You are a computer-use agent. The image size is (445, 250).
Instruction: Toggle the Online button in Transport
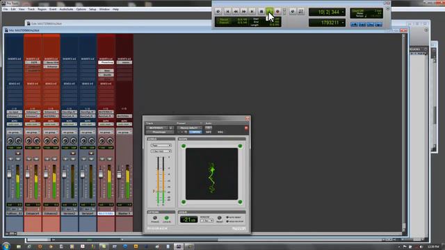218,11
